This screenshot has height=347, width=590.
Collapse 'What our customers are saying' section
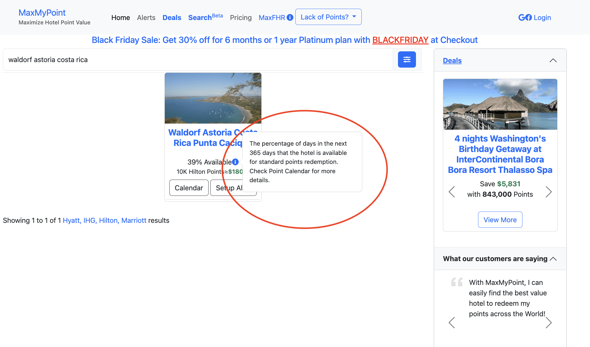553,259
